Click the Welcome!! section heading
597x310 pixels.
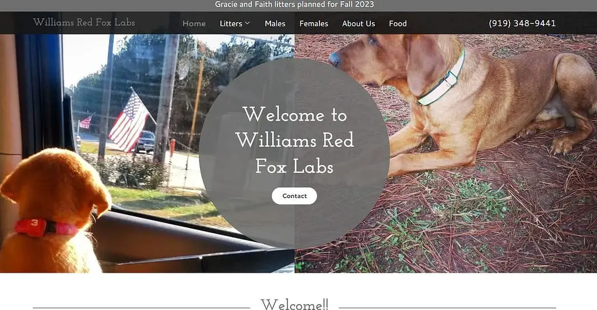click(294, 305)
